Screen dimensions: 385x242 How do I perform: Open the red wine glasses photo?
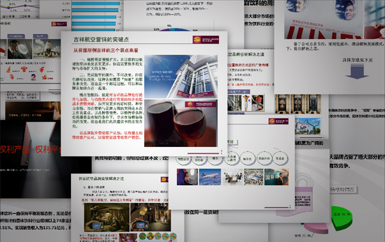(x=181, y=123)
